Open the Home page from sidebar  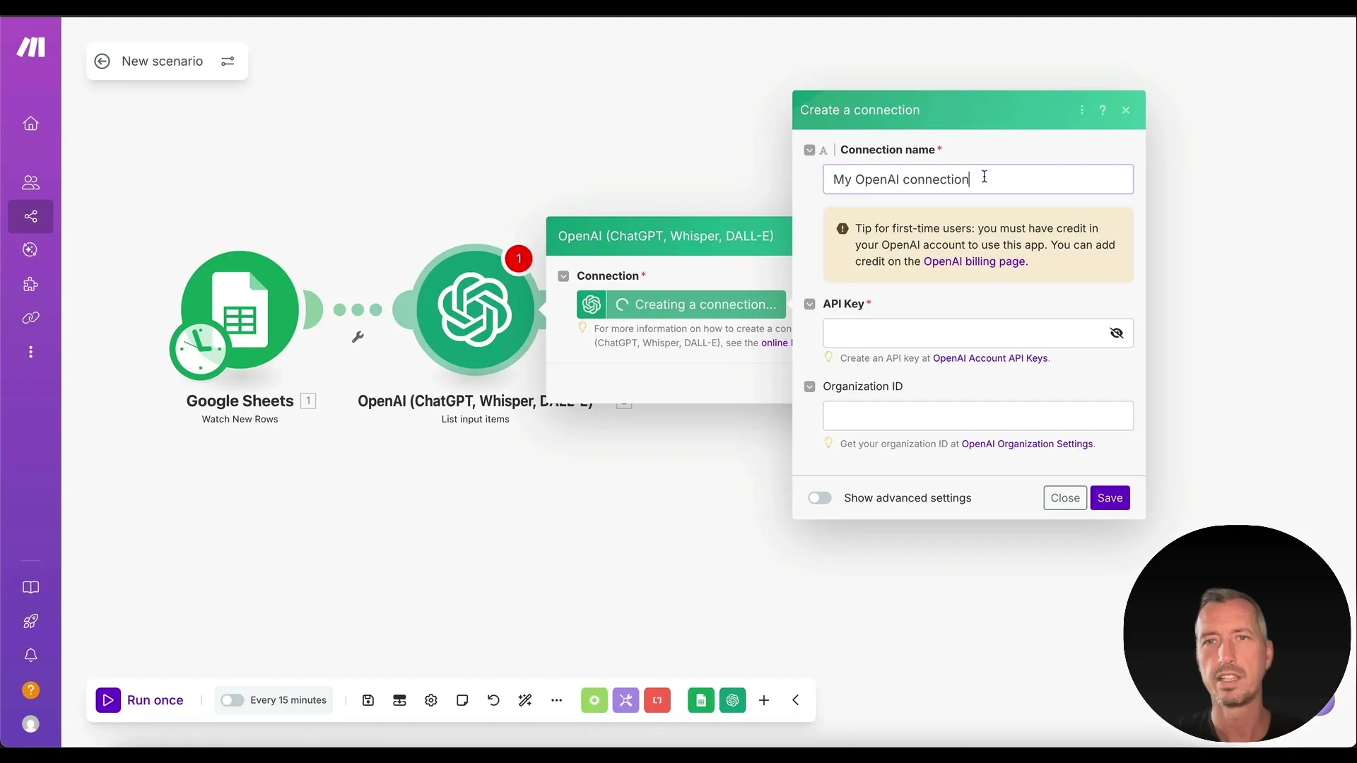click(30, 123)
